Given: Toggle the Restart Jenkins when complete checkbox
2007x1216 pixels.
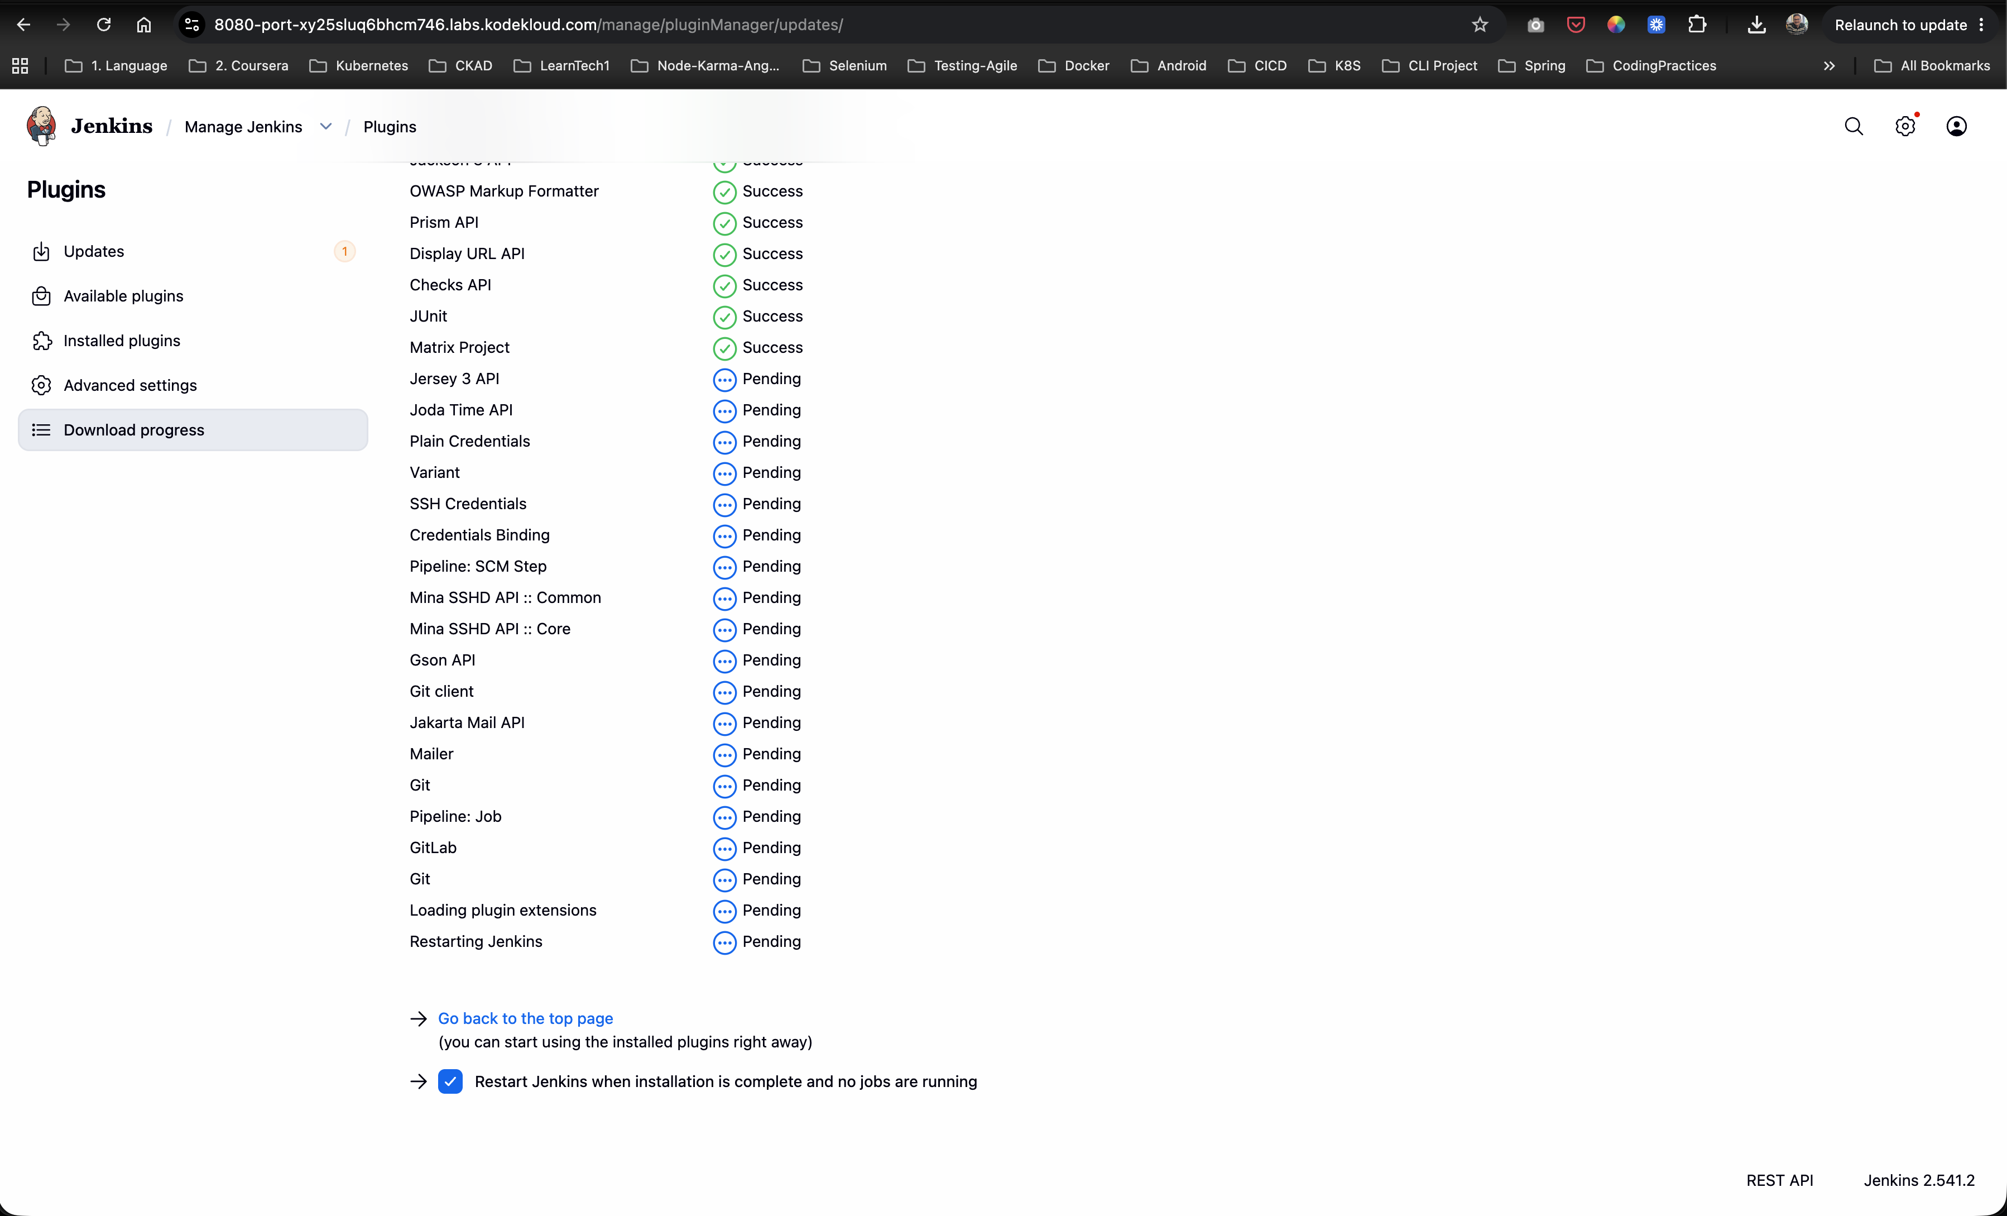Looking at the screenshot, I should tap(450, 1081).
